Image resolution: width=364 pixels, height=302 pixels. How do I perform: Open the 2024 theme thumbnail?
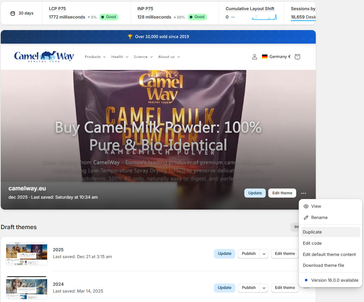tap(27, 288)
